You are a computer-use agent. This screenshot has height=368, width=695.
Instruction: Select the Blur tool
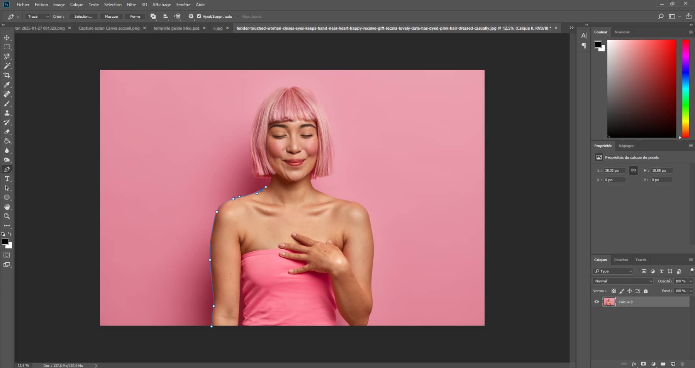coord(7,151)
